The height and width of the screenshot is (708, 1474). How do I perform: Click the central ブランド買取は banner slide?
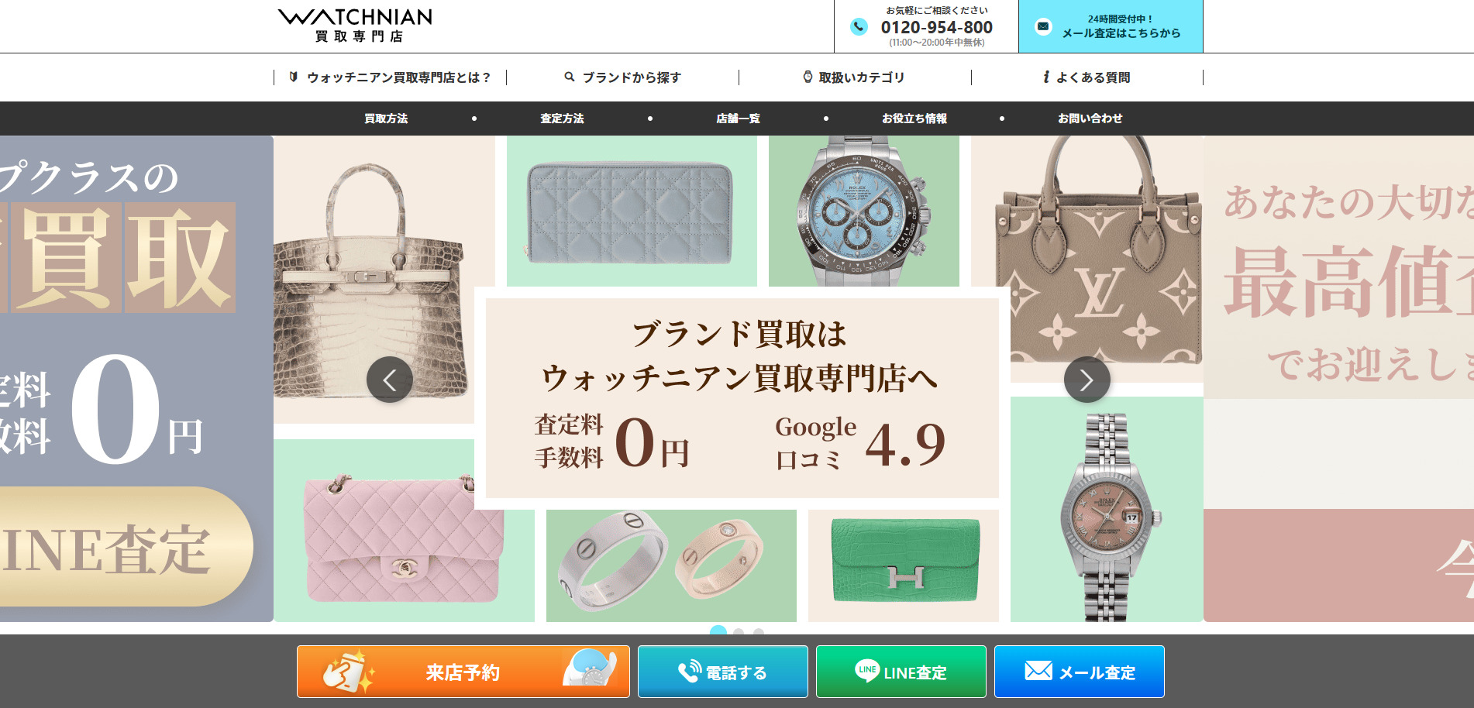tap(742, 398)
